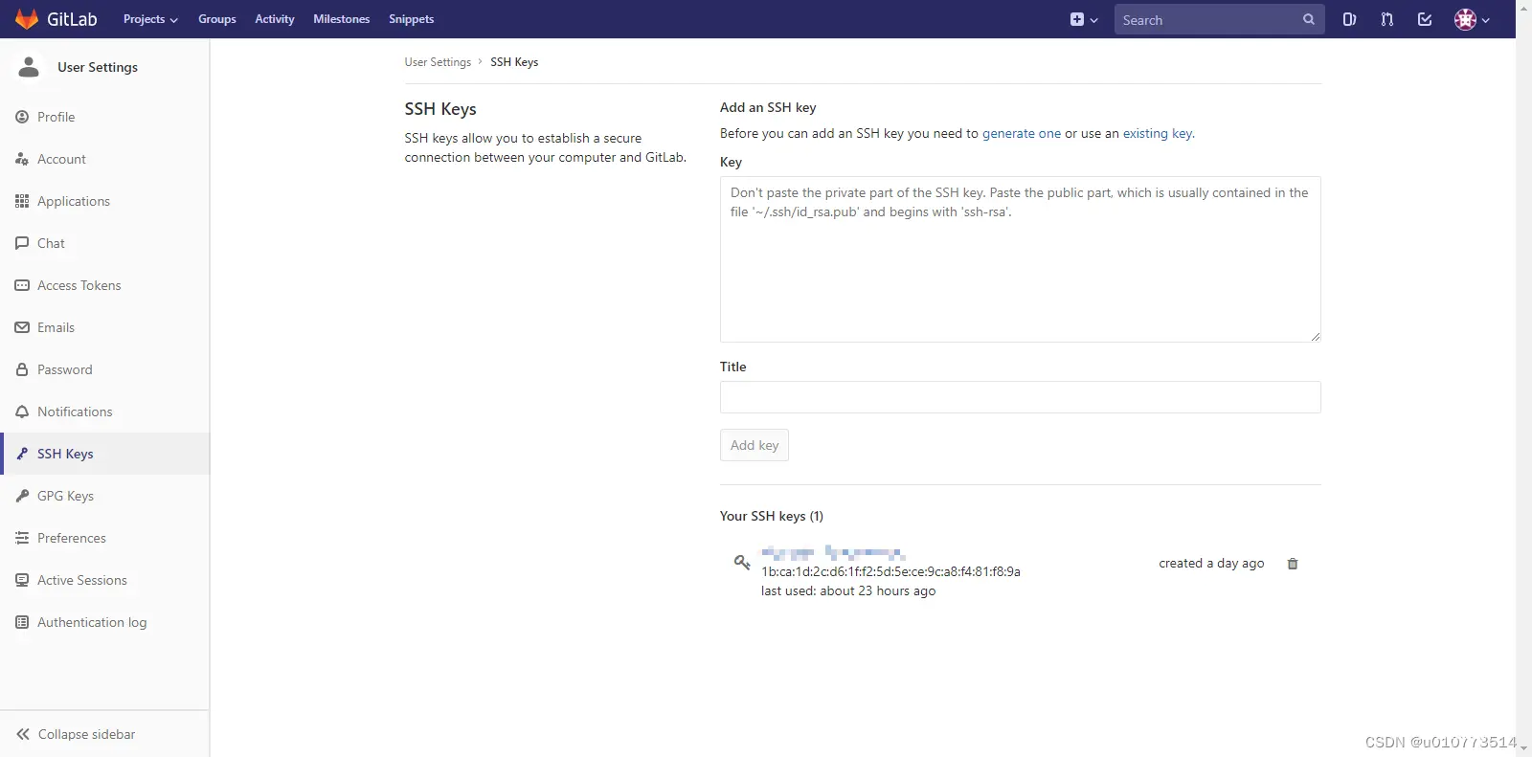Click the Key textarea resize handle

(1316, 337)
